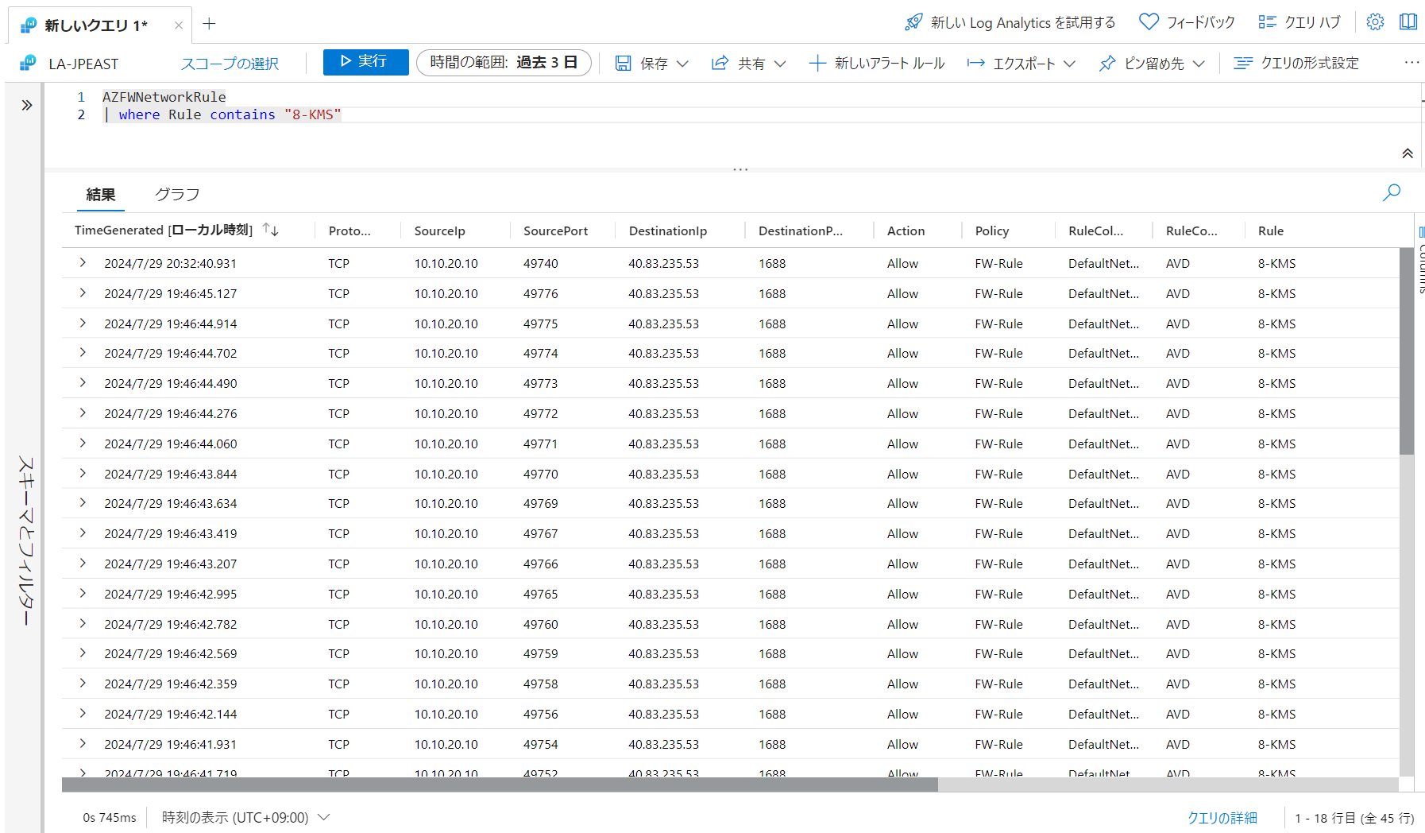The image size is (1425, 833).
Task: Click the スコープの選択 link
Action: 230,64
